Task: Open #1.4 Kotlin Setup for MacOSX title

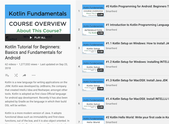Action: tap(137, 99)
